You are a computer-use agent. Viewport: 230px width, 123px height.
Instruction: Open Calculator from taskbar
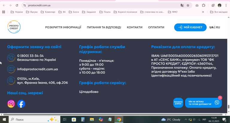pos(83,119)
